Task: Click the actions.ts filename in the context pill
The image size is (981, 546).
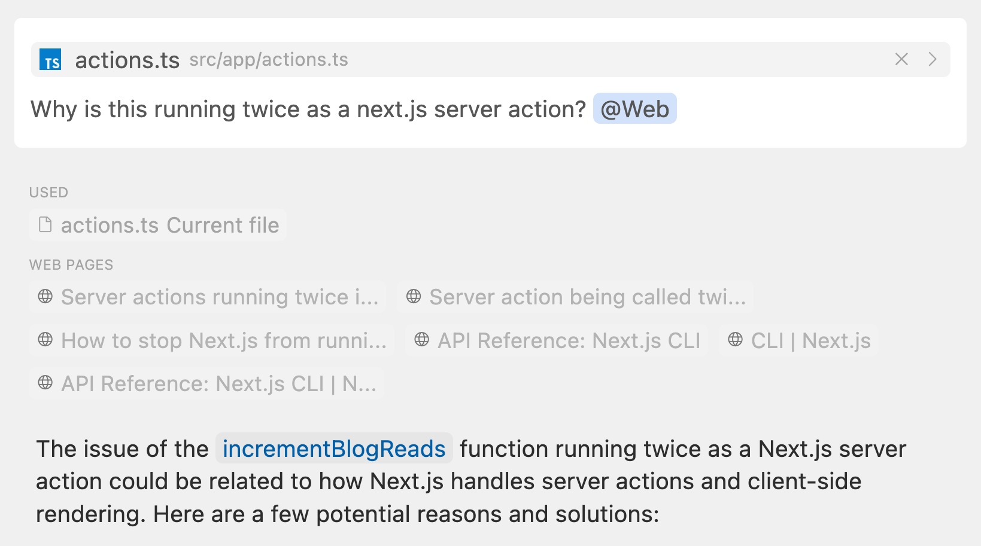Action: [127, 60]
